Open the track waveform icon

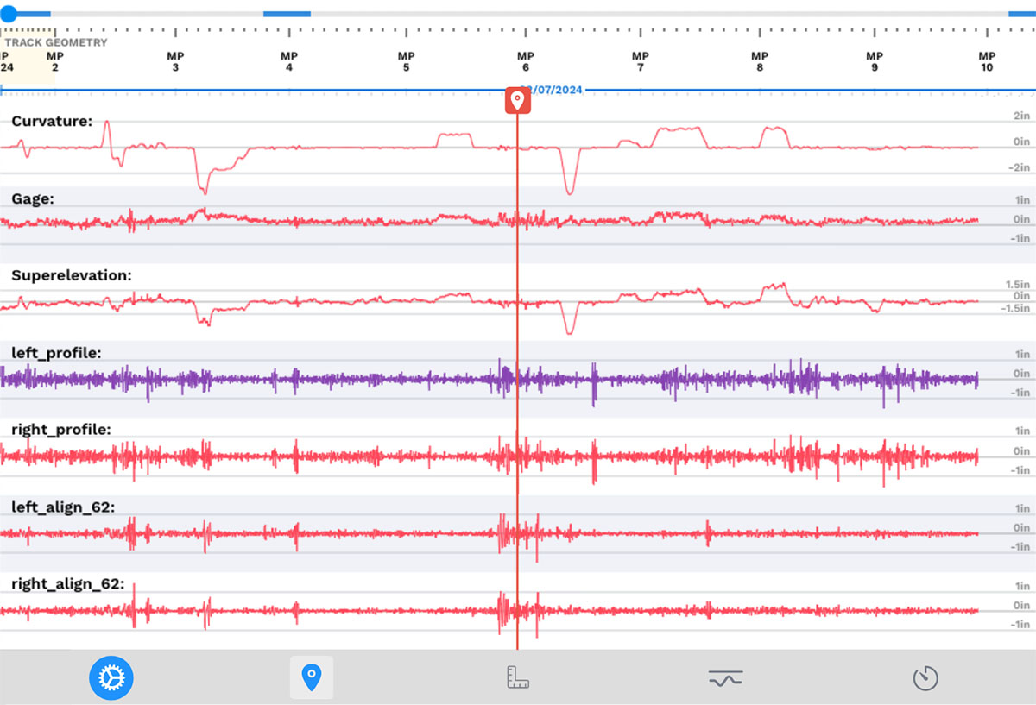724,678
